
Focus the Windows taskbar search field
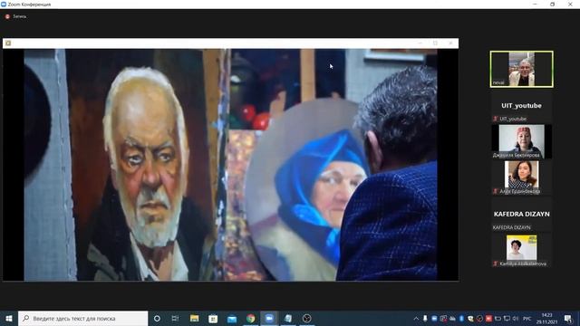(82, 318)
